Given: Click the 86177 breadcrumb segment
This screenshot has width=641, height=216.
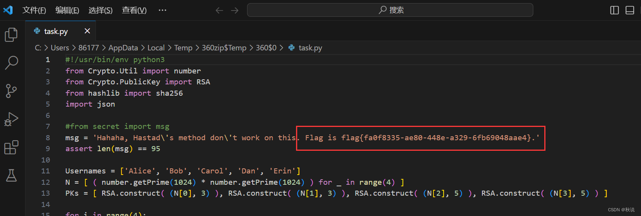Looking at the screenshot, I should coord(89,48).
